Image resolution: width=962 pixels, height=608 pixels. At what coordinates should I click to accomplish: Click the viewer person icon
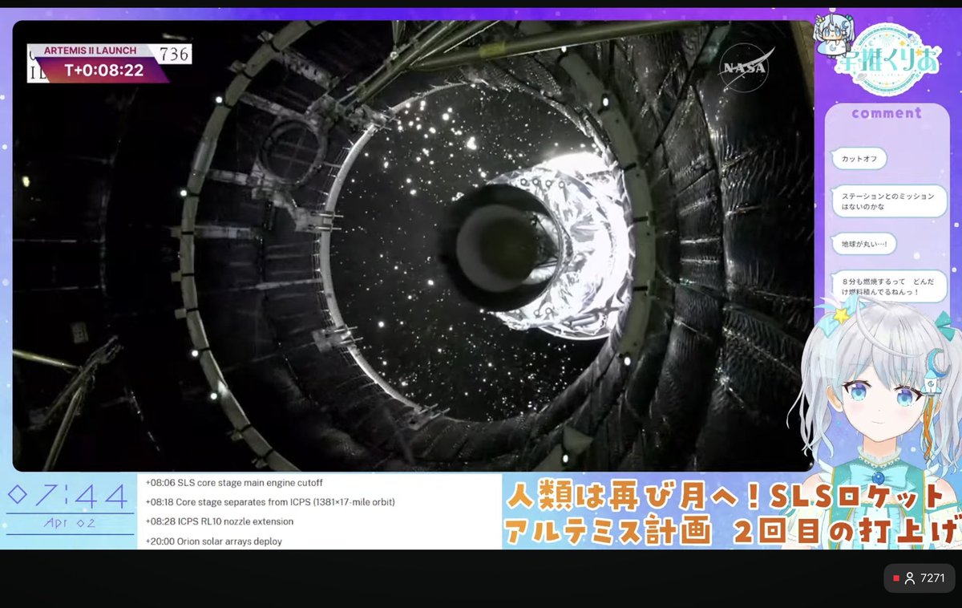[910, 578]
